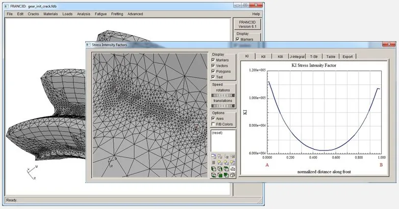Click the top-left view toolbar icon
Screen dimensions: 399x209
pos(214,156)
